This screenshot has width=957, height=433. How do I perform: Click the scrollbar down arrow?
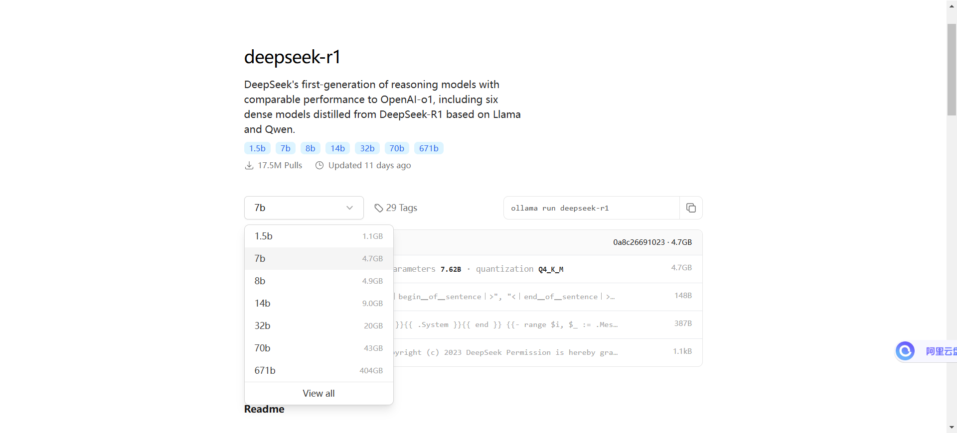[x=952, y=427]
